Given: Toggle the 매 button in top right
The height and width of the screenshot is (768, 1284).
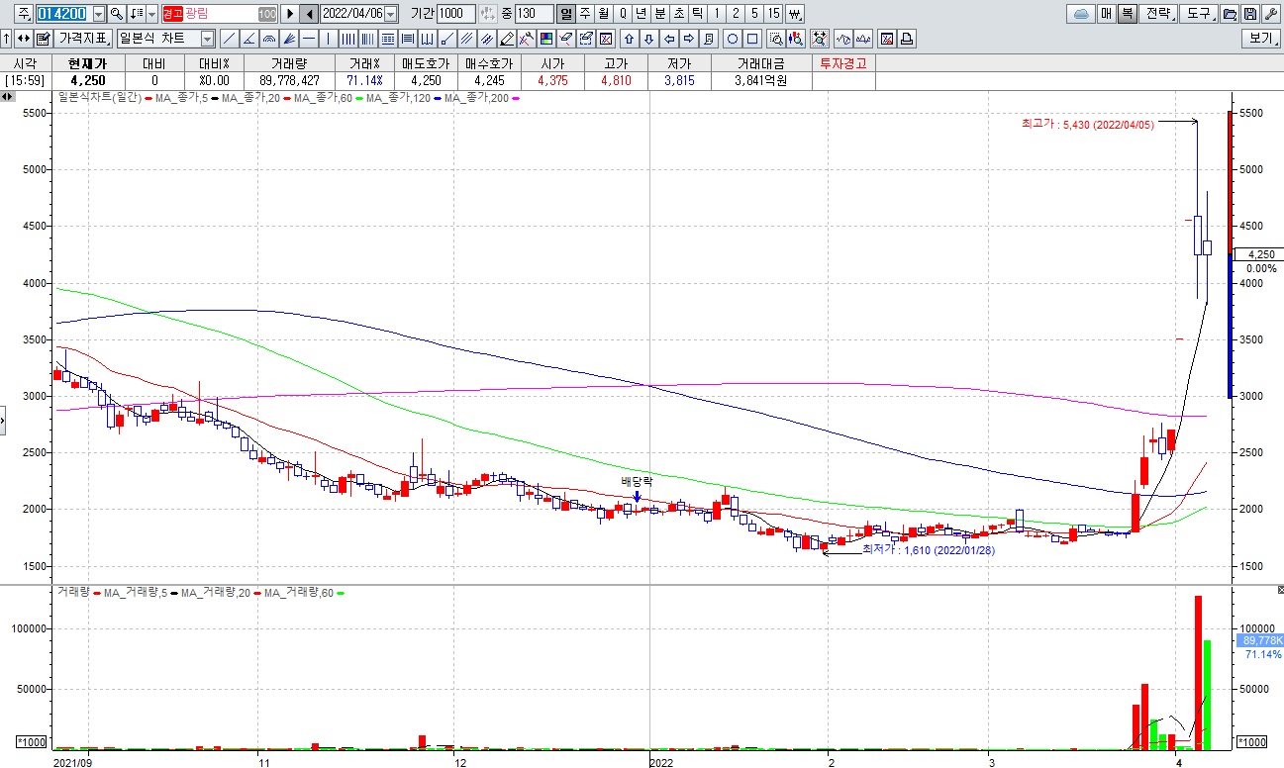Looking at the screenshot, I should (x=1107, y=14).
